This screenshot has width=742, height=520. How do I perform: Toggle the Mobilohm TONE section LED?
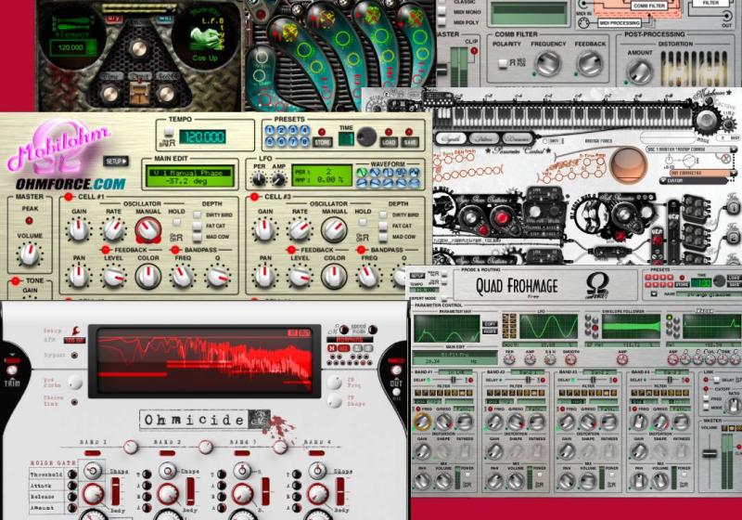click(x=16, y=280)
